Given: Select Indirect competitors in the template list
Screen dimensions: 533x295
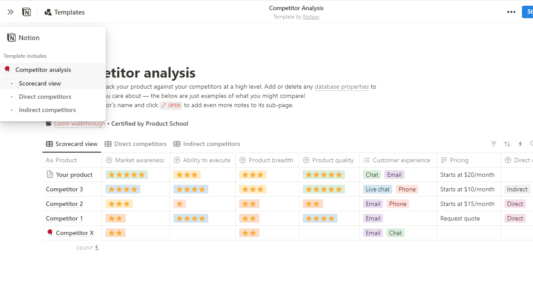Looking at the screenshot, I should (x=47, y=110).
